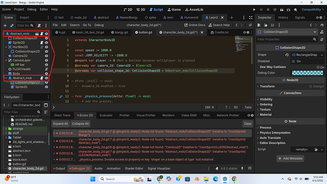Click the Collapse All button

coord(81,124)
